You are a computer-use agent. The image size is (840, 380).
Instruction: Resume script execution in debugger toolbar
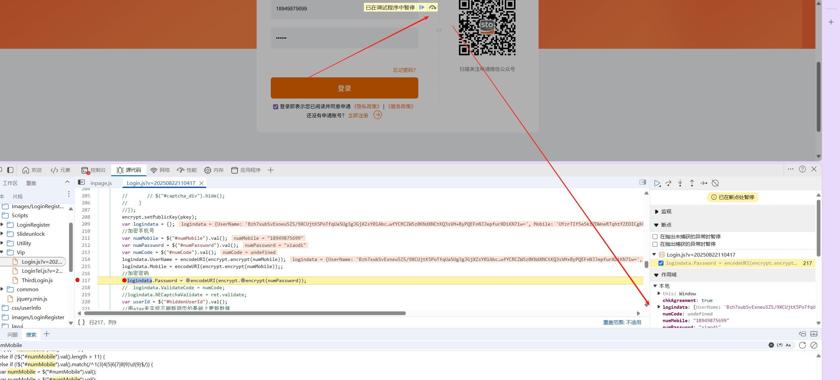[657, 183]
